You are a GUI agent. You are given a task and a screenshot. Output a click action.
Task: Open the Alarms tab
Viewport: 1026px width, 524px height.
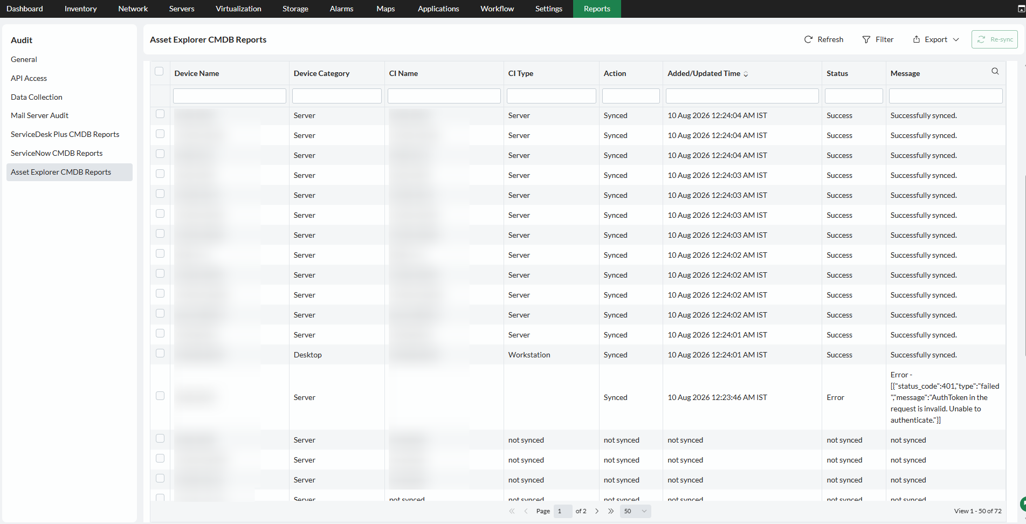pos(342,9)
